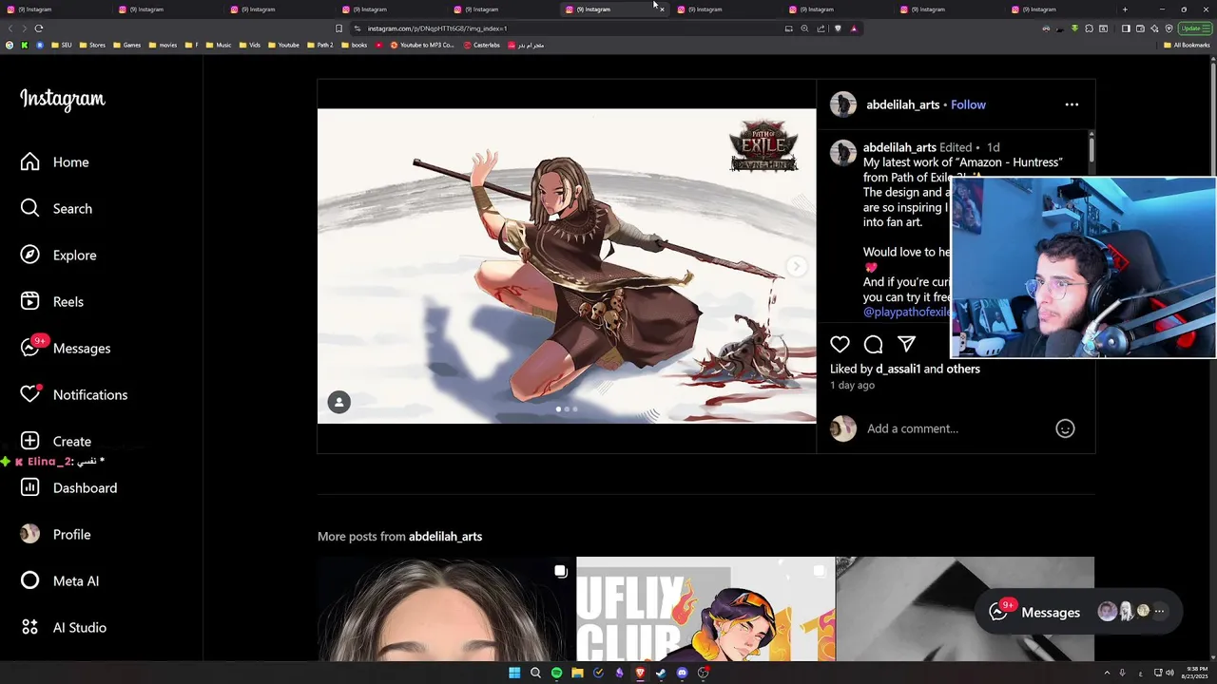Click the browser address bar URL

(x=437, y=28)
